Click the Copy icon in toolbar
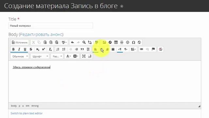Screen dimensions: 209x118 click(39, 42)
